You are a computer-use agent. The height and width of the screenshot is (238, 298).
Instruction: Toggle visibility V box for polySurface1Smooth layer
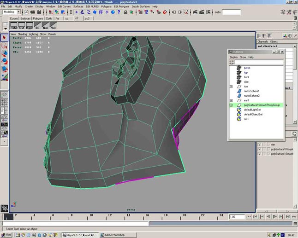click(260, 154)
